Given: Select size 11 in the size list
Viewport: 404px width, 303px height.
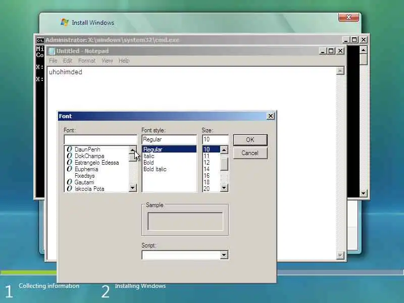Looking at the screenshot, I should [207, 156].
